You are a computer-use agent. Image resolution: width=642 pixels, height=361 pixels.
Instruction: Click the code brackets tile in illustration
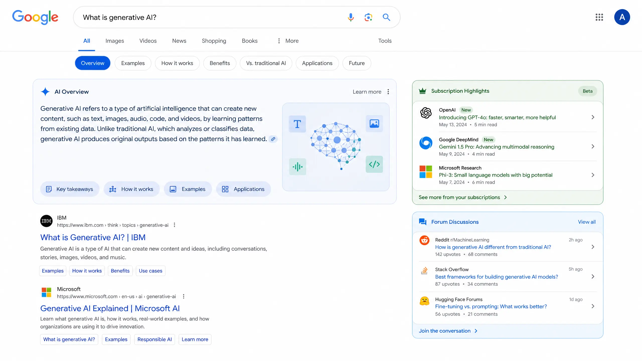[x=374, y=164]
